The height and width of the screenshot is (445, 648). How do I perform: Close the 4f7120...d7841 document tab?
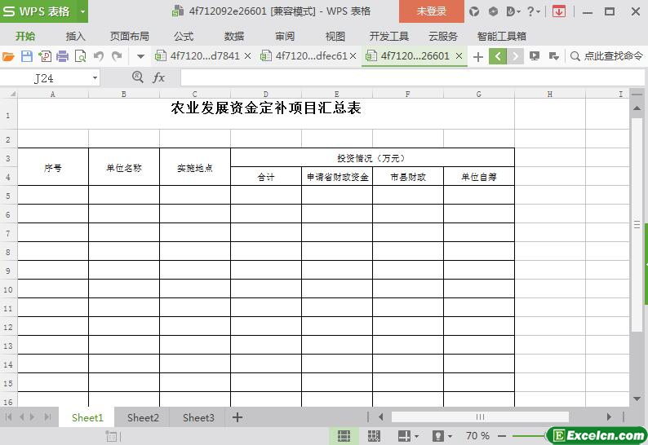(247, 55)
